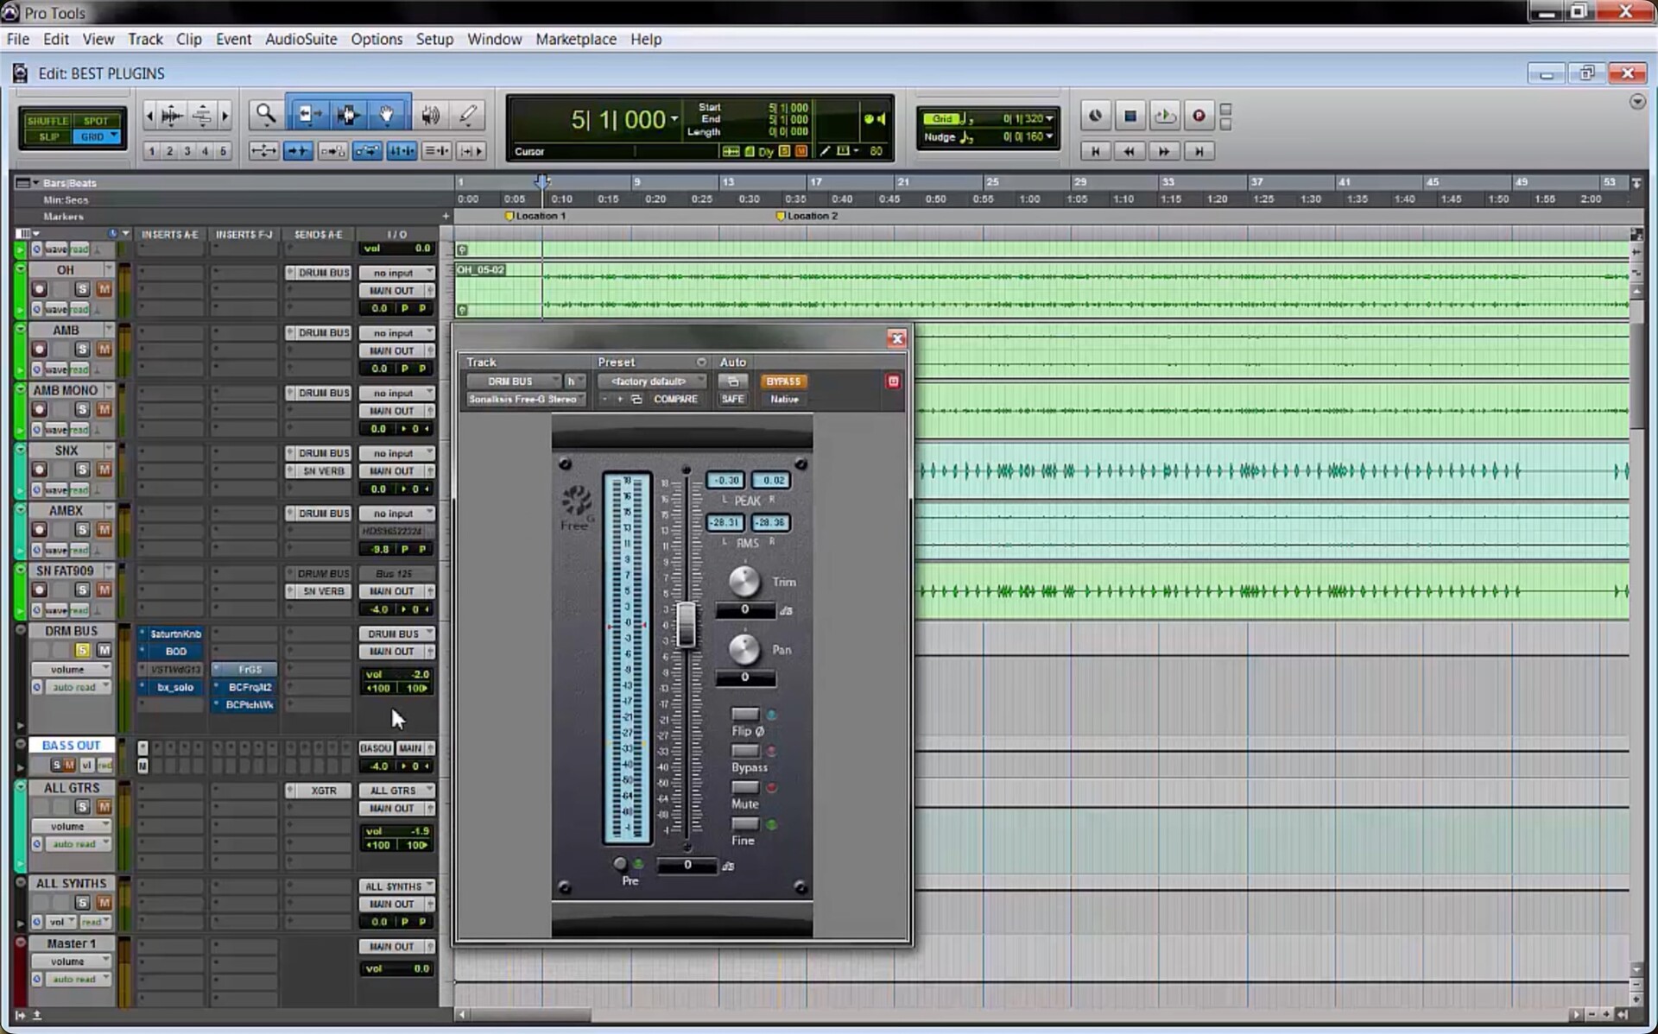The height and width of the screenshot is (1034, 1658).
Task: Click the Free-G fader value field
Action: tap(687, 865)
